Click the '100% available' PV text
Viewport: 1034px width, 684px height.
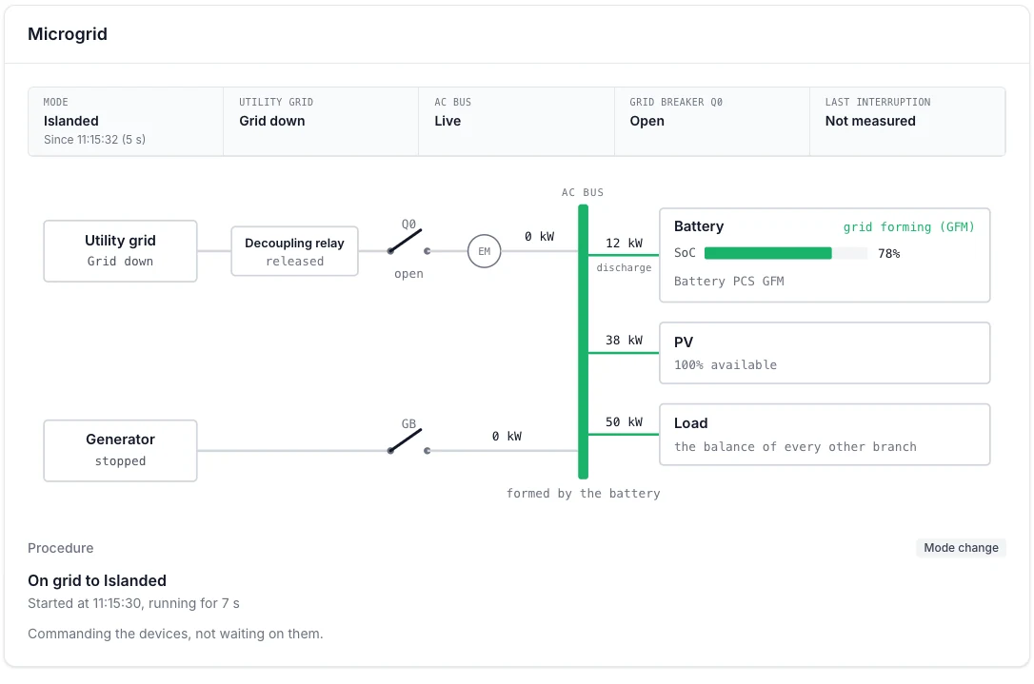click(x=726, y=365)
